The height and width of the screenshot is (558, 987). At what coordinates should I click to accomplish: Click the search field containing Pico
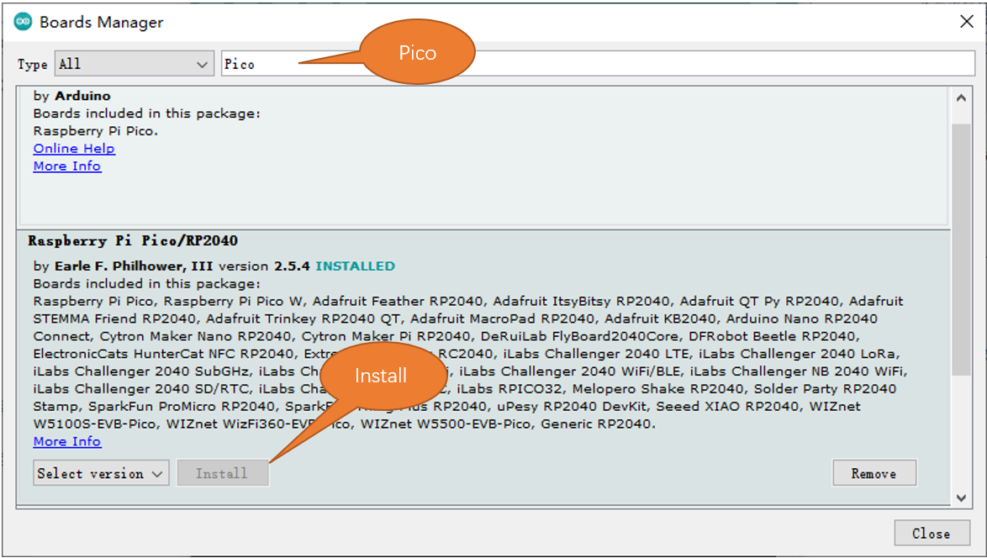point(598,64)
